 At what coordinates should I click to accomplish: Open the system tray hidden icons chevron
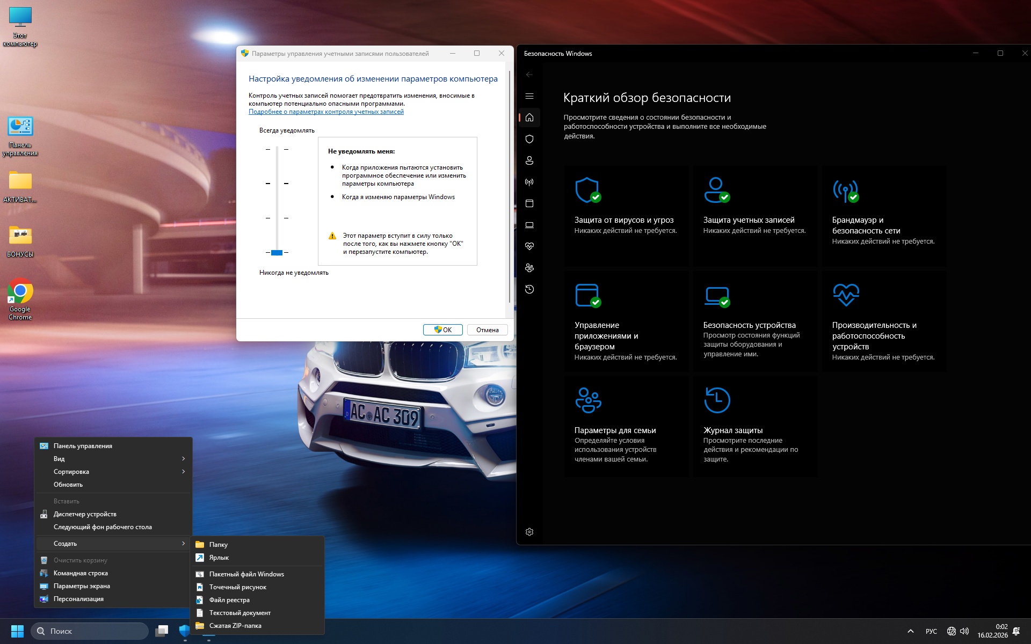click(910, 631)
